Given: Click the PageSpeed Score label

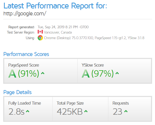Looking at the screenshot, I should pyautogui.click(x=24, y=65).
